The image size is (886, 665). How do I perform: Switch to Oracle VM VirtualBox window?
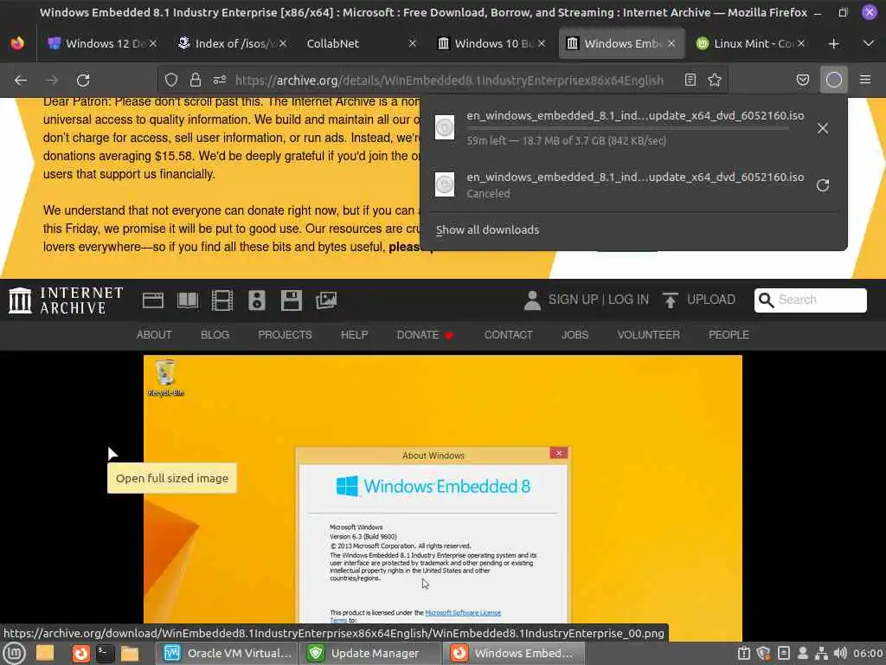click(228, 653)
